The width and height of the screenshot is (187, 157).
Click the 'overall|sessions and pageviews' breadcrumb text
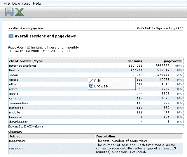pyautogui.click(x=25, y=28)
